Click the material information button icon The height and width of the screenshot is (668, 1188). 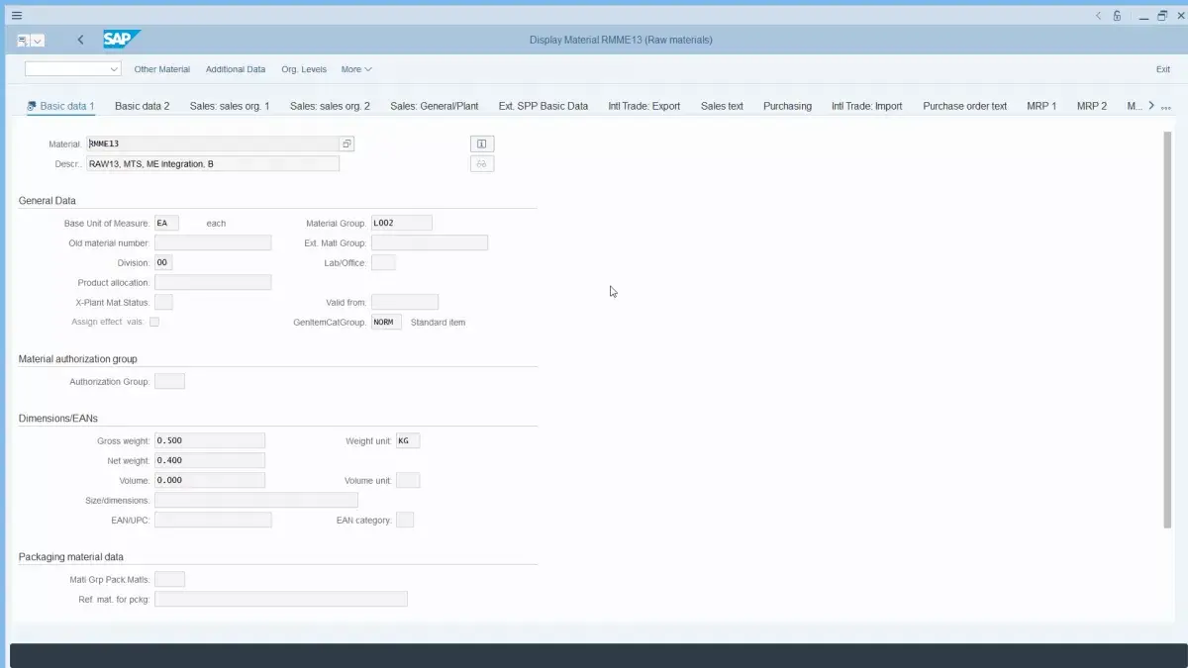point(482,143)
